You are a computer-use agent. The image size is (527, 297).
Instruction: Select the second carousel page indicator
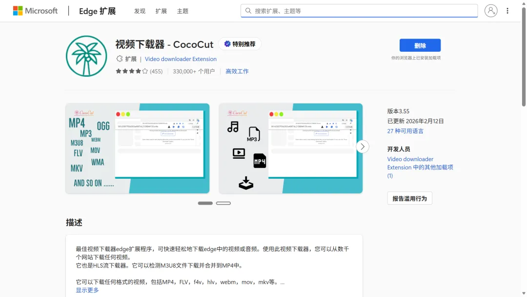point(223,203)
